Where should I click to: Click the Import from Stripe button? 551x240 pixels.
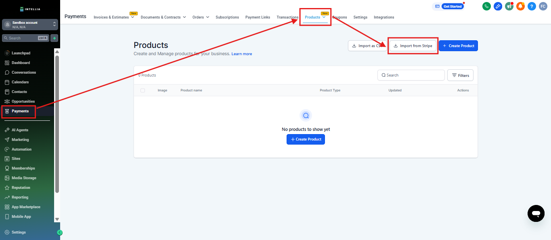[x=413, y=46]
